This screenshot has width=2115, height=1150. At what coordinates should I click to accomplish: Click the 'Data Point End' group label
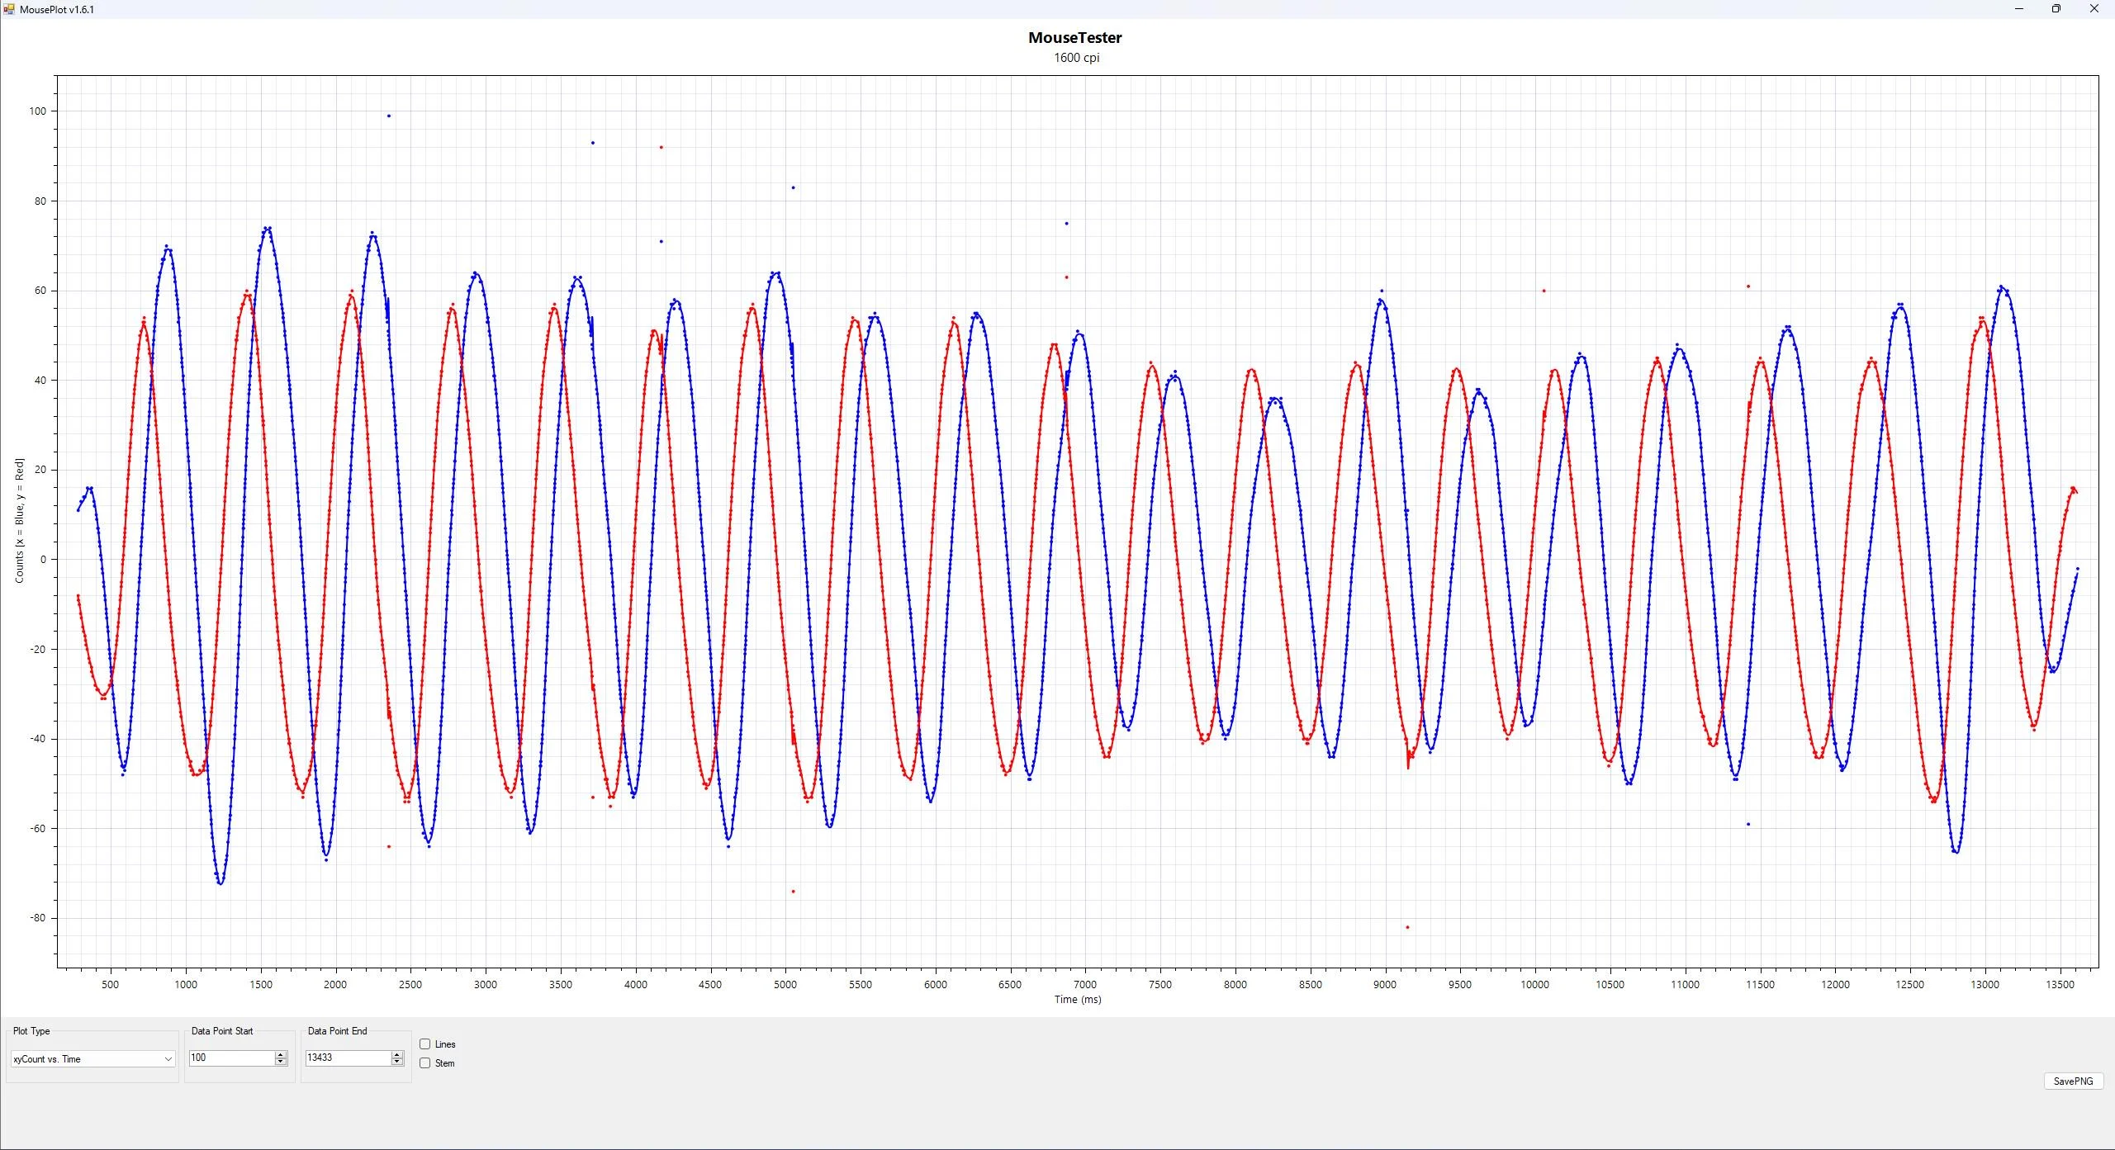coord(337,1031)
